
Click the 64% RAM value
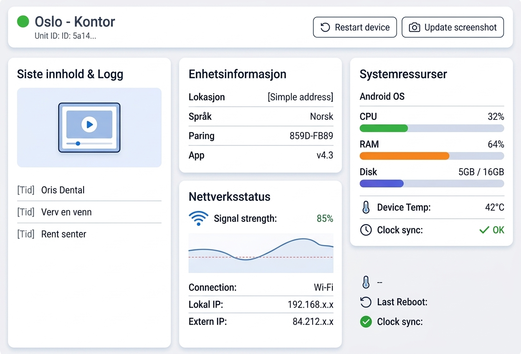pyautogui.click(x=496, y=144)
